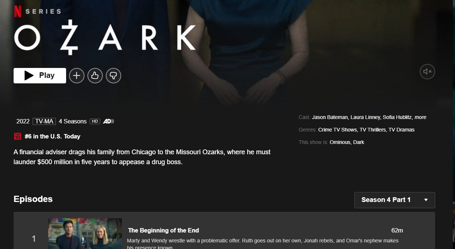Click the season selector dropdown arrow
455x249 pixels.
pyautogui.click(x=426, y=200)
